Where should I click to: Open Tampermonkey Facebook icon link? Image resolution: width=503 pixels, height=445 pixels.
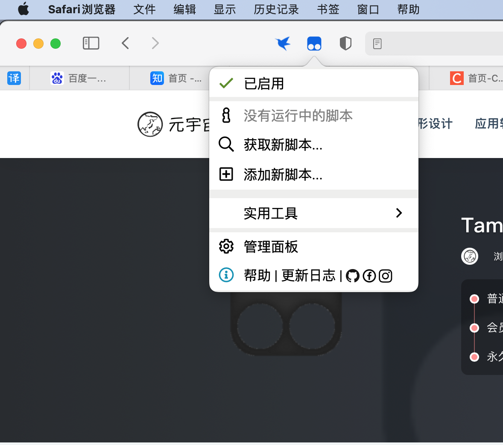click(x=369, y=276)
